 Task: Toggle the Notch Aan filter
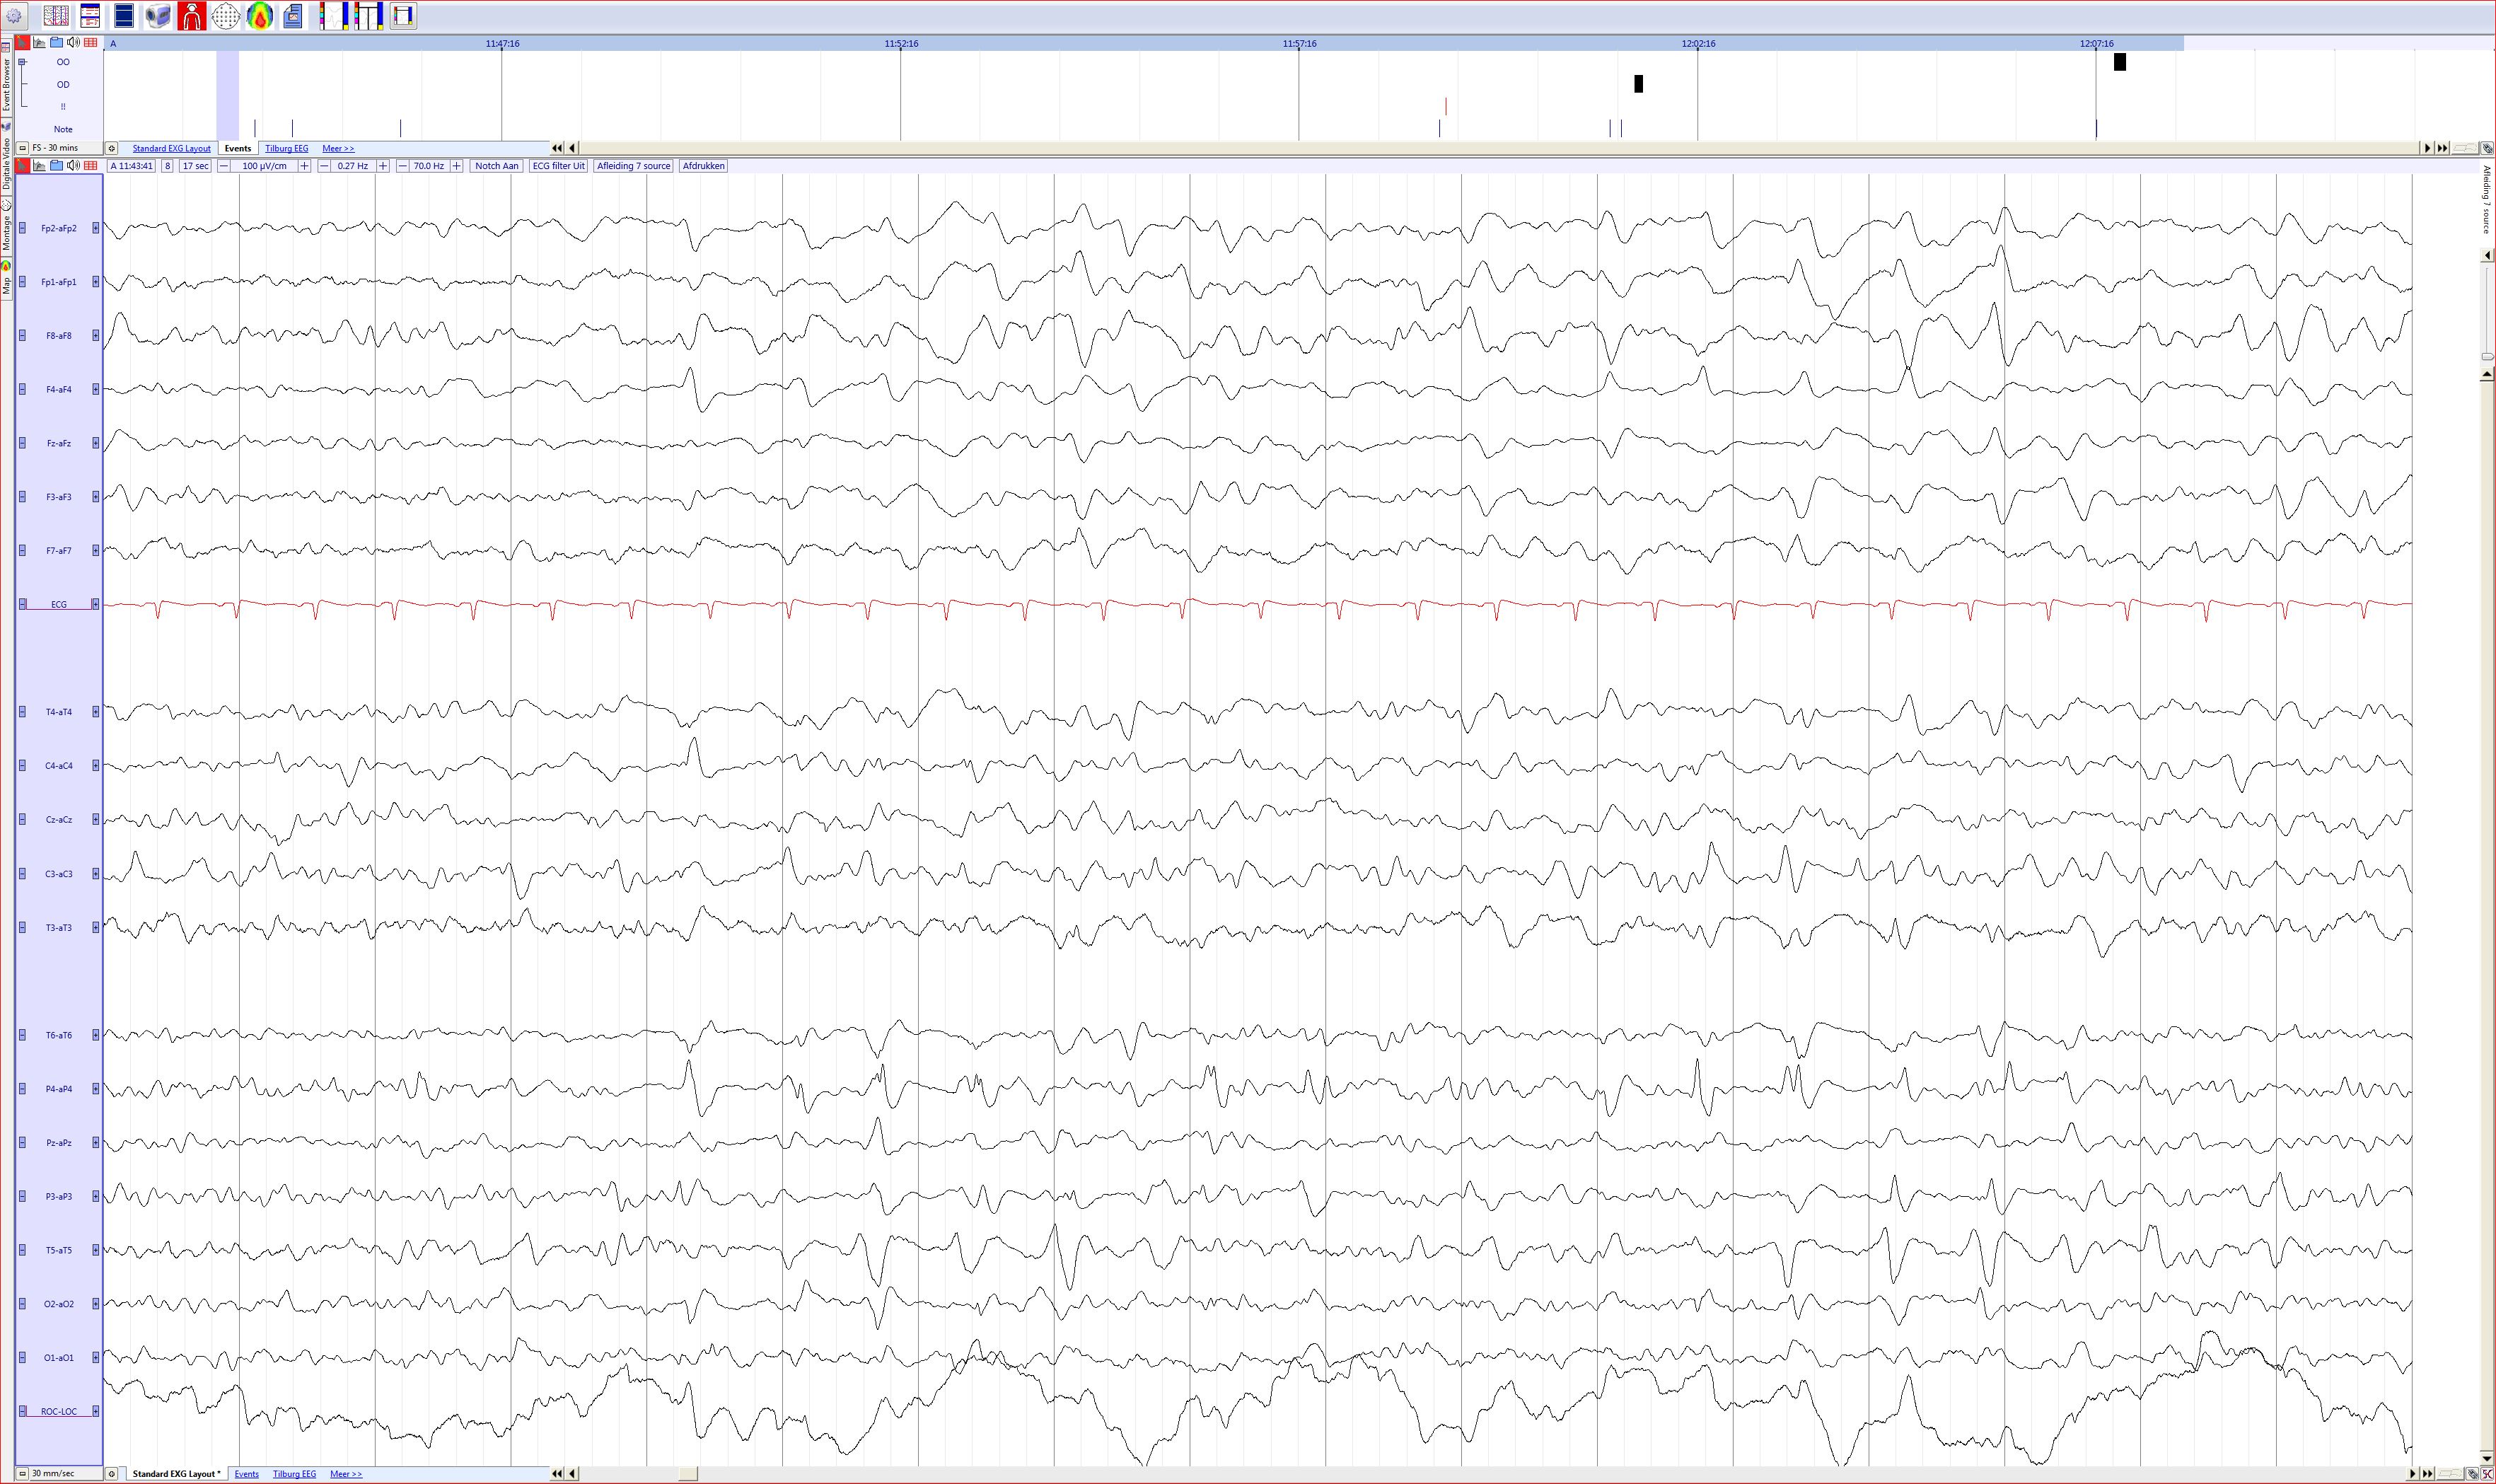(497, 166)
